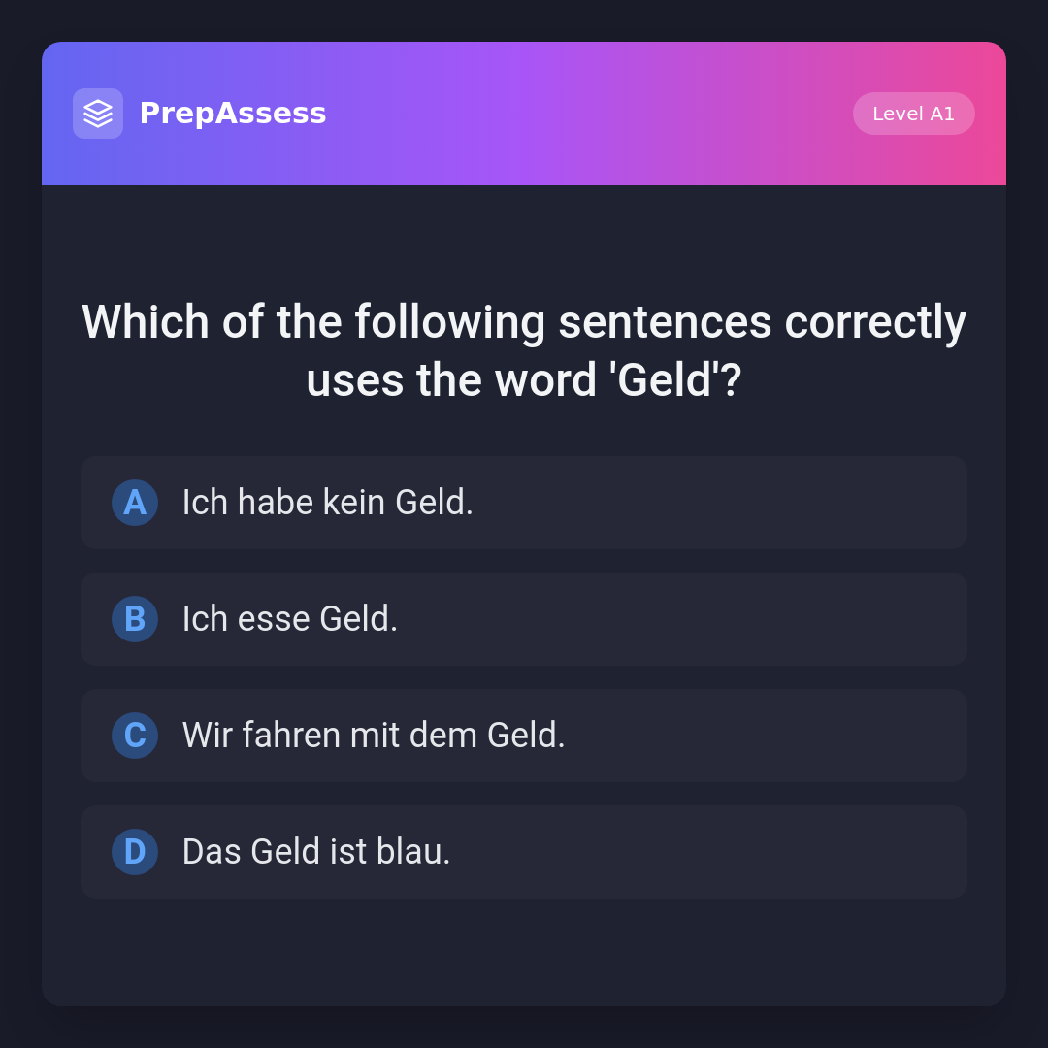The width and height of the screenshot is (1048, 1048).
Task: Click the question heading text
Action: click(524, 350)
